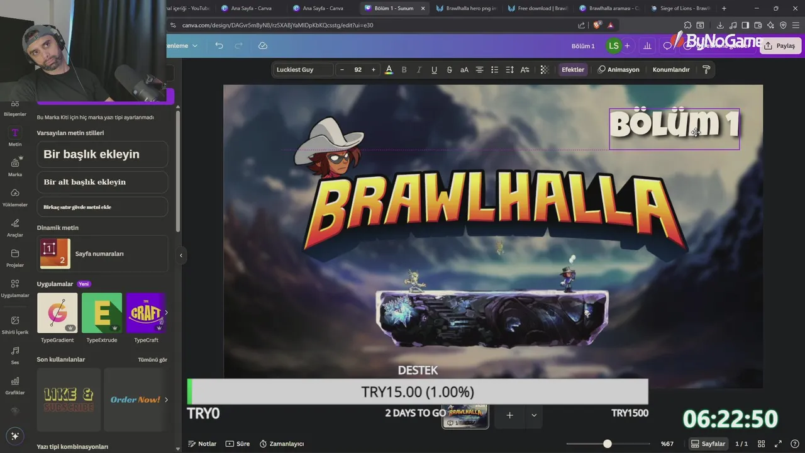The width and height of the screenshot is (805, 453).
Task: Open Ses audio sidebar tab
Action: click(15, 355)
